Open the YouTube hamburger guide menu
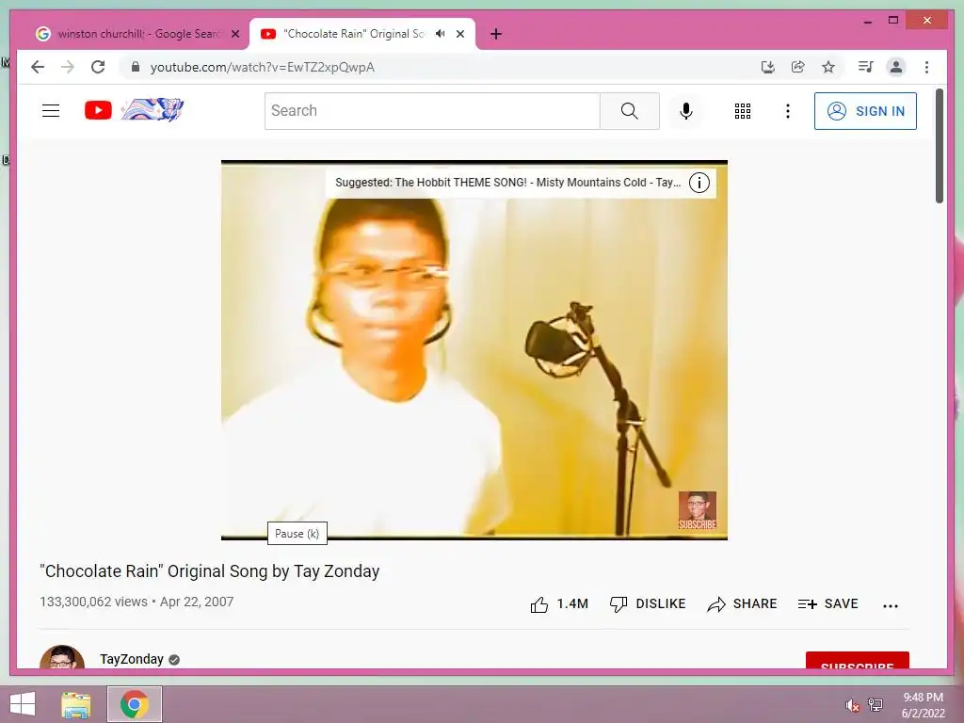The image size is (964, 723). tap(51, 111)
